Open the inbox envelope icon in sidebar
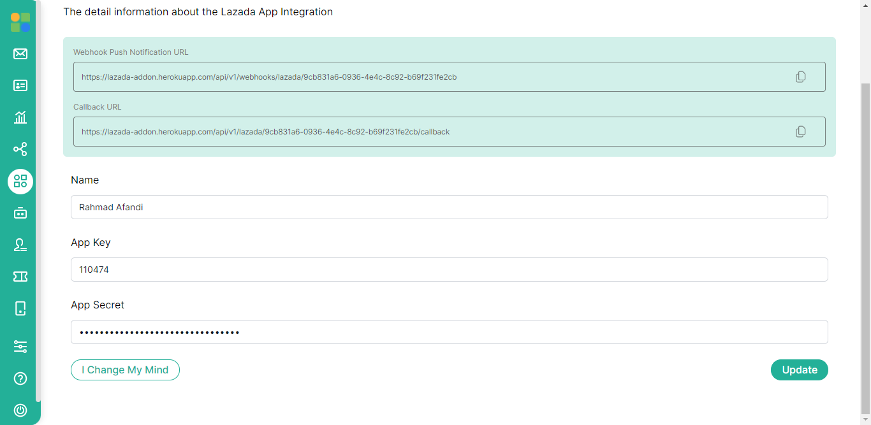871x425 pixels. pyautogui.click(x=20, y=54)
